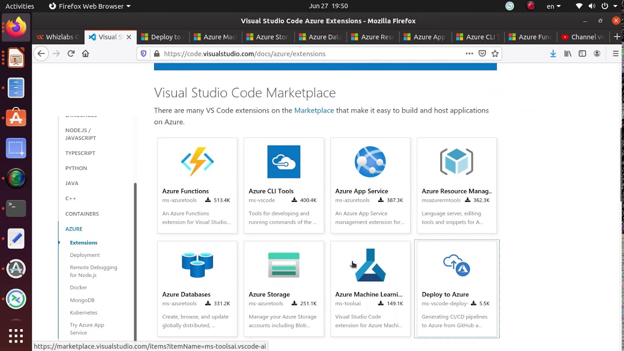Select JAVA in the docs sidebar
624x351 pixels.
tap(72, 183)
